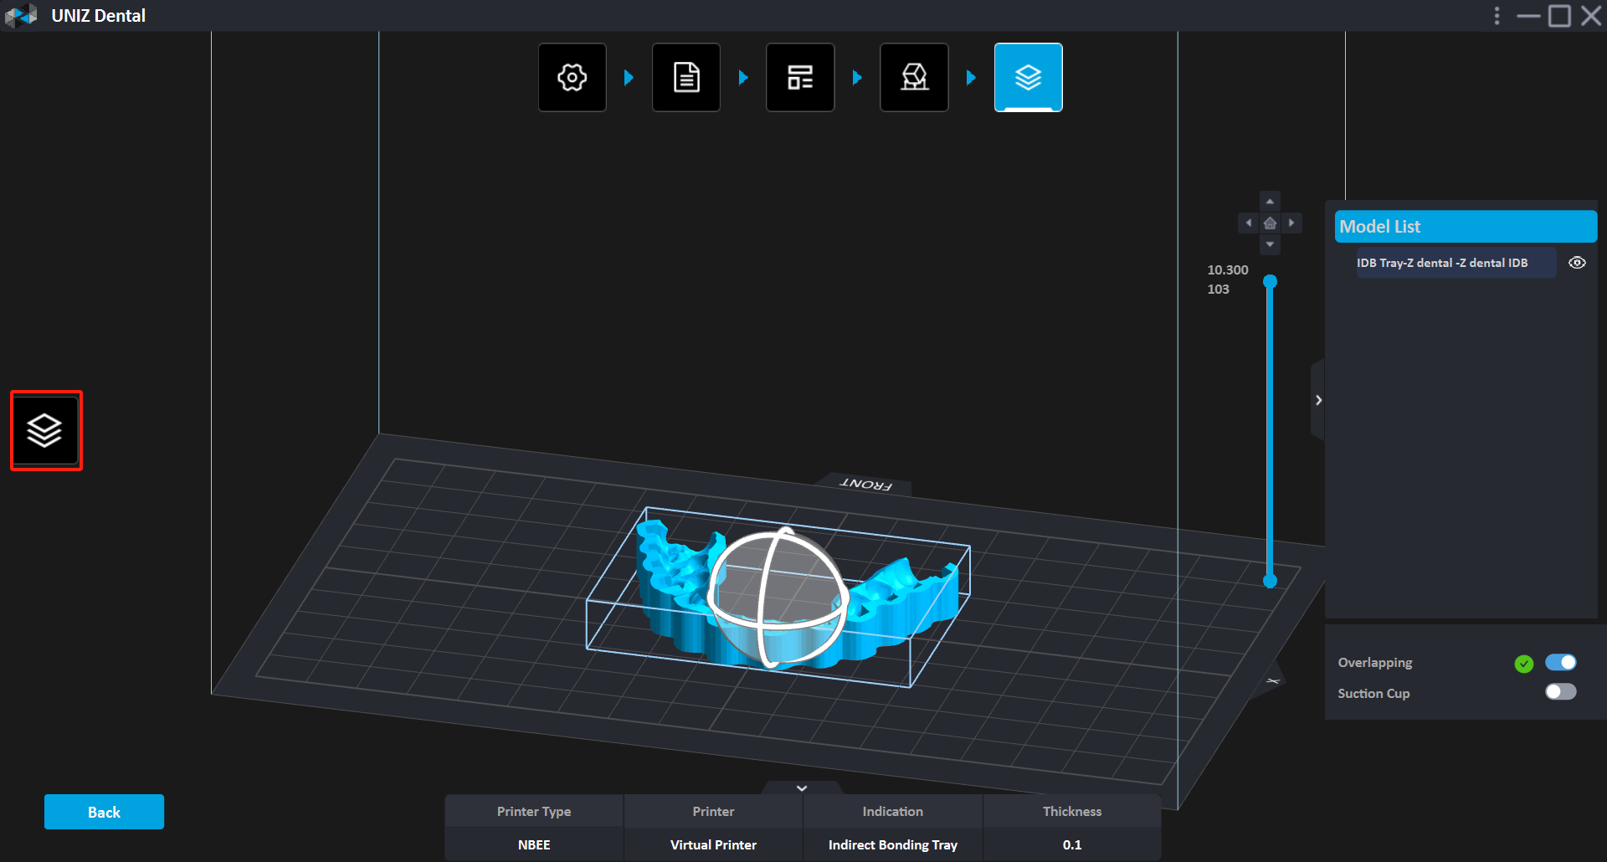Pan view right with the right arrow

point(1291,223)
